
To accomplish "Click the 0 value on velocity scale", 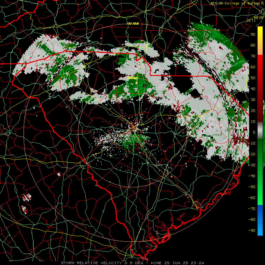I will coord(254,132).
